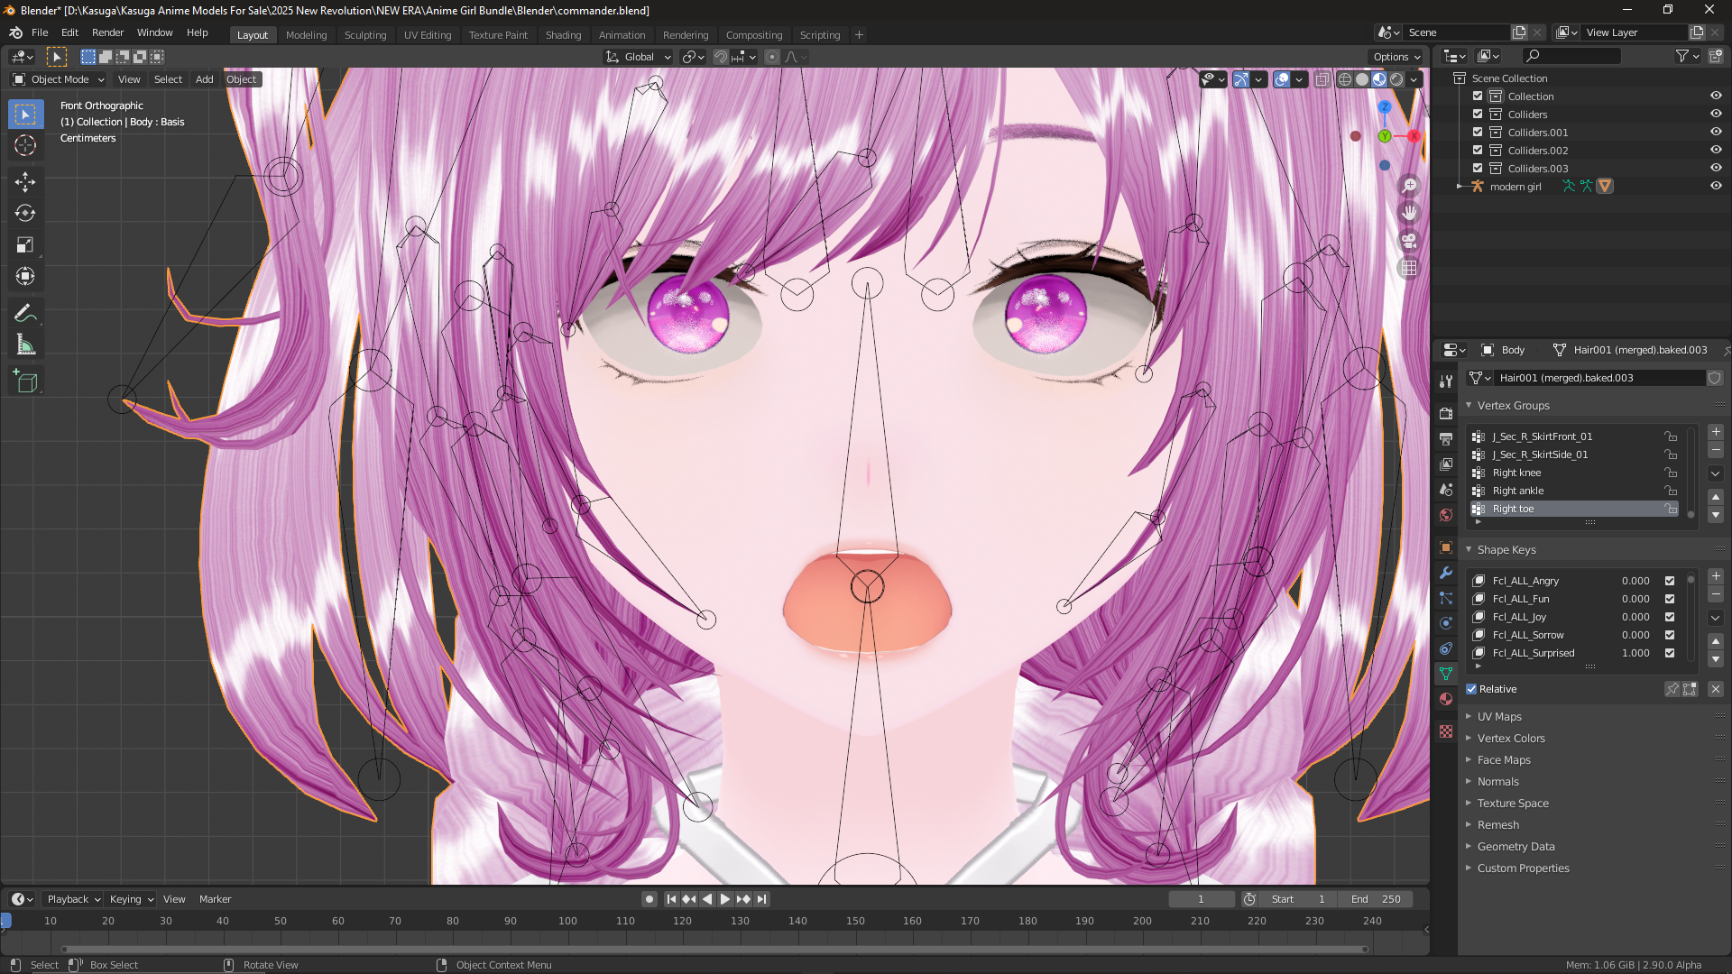Hide the Colliders.002 collection
1732x974 pixels.
coord(1716,151)
